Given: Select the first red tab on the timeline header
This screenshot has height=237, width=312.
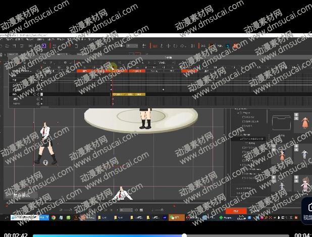Looking at the screenshot, I should [85, 71].
